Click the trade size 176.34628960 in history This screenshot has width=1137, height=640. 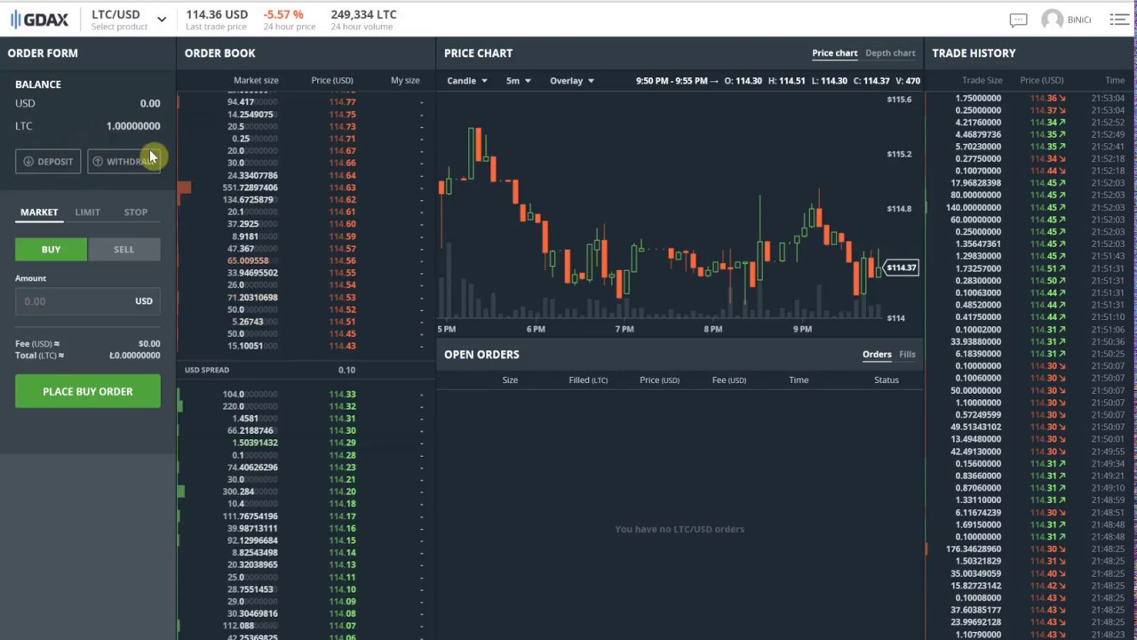point(974,549)
